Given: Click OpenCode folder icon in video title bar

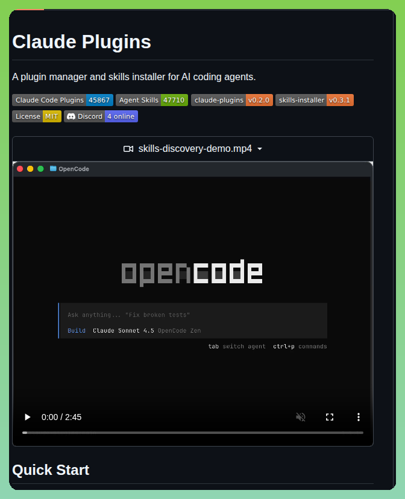Looking at the screenshot, I should pyautogui.click(x=53, y=169).
